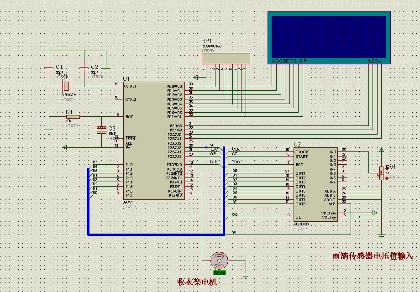Click the IN0 pin on U2
The width and height of the screenshot is (420, 292).
pos(333,152)
